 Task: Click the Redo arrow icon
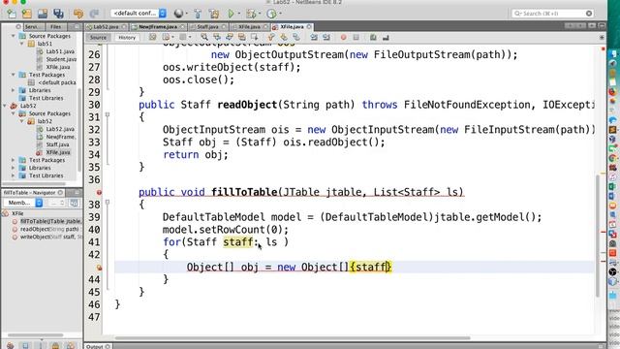(94, 14)
